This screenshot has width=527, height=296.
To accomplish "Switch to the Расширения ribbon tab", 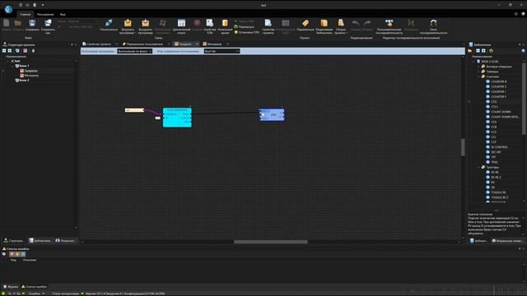I will [45, 15].
